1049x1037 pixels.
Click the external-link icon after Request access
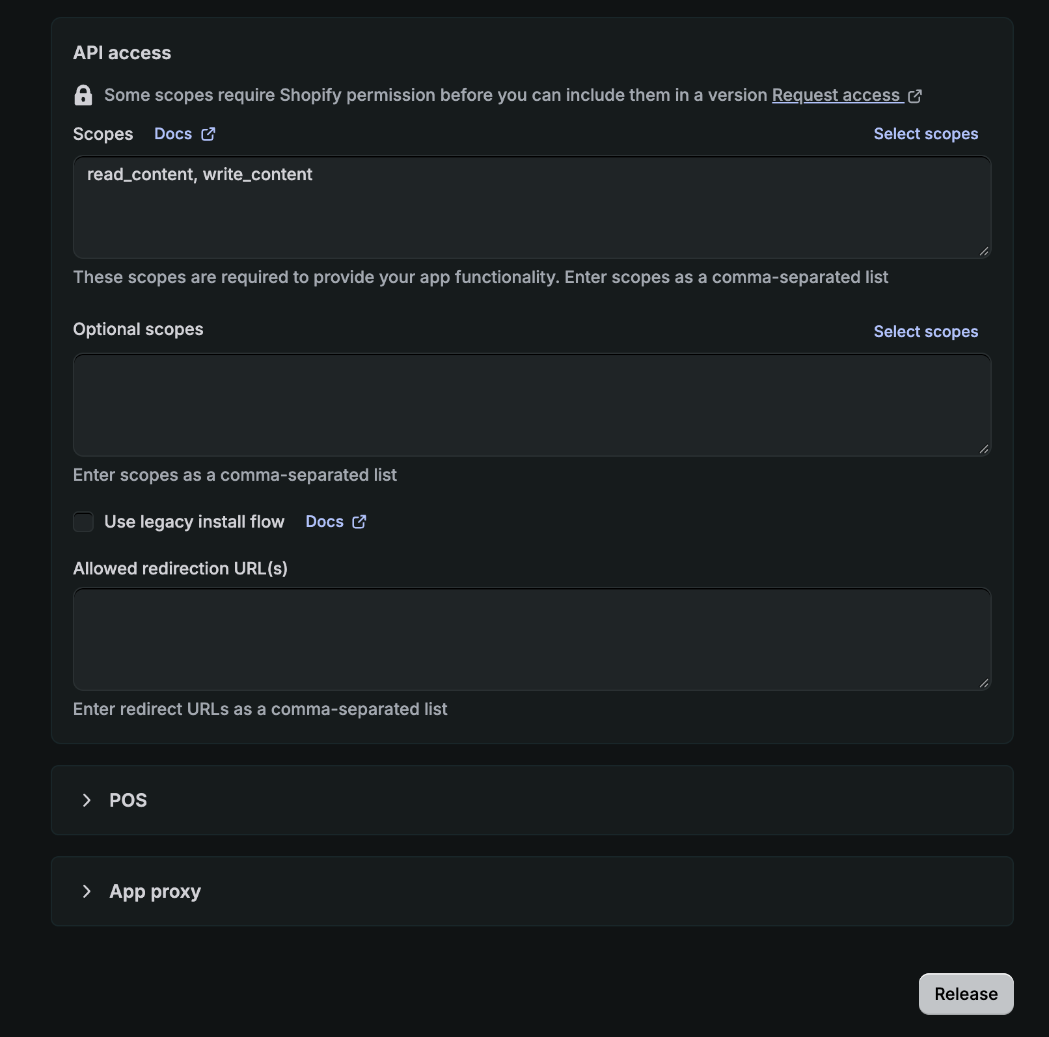point(915,96)
